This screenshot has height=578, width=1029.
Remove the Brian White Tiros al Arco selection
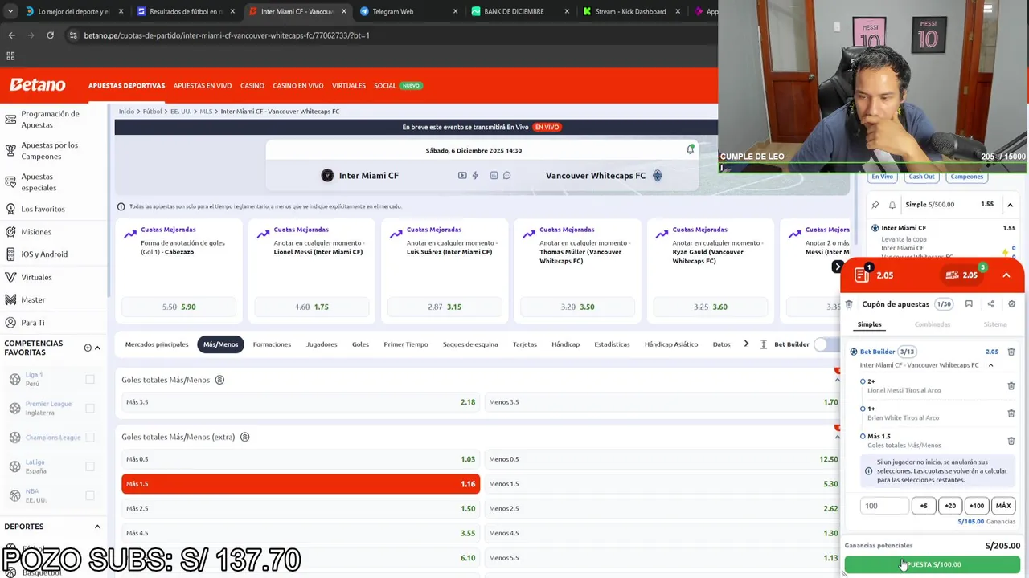tap(1011, 413)
